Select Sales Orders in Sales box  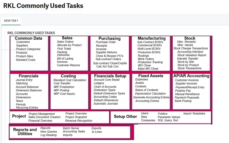coord(65,42)
